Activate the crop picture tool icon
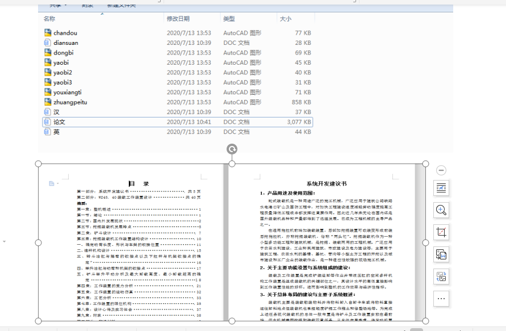The image size is (506, 331). (440, 233)
